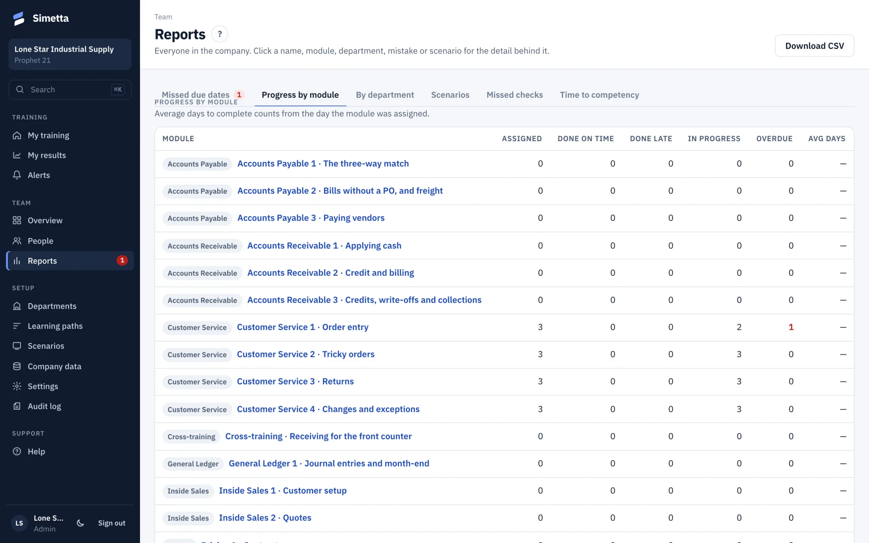Open Accounts Receivable 1 Applying cash
The height and width of the screenshot is (543, 869).
[x=324, y=245]
